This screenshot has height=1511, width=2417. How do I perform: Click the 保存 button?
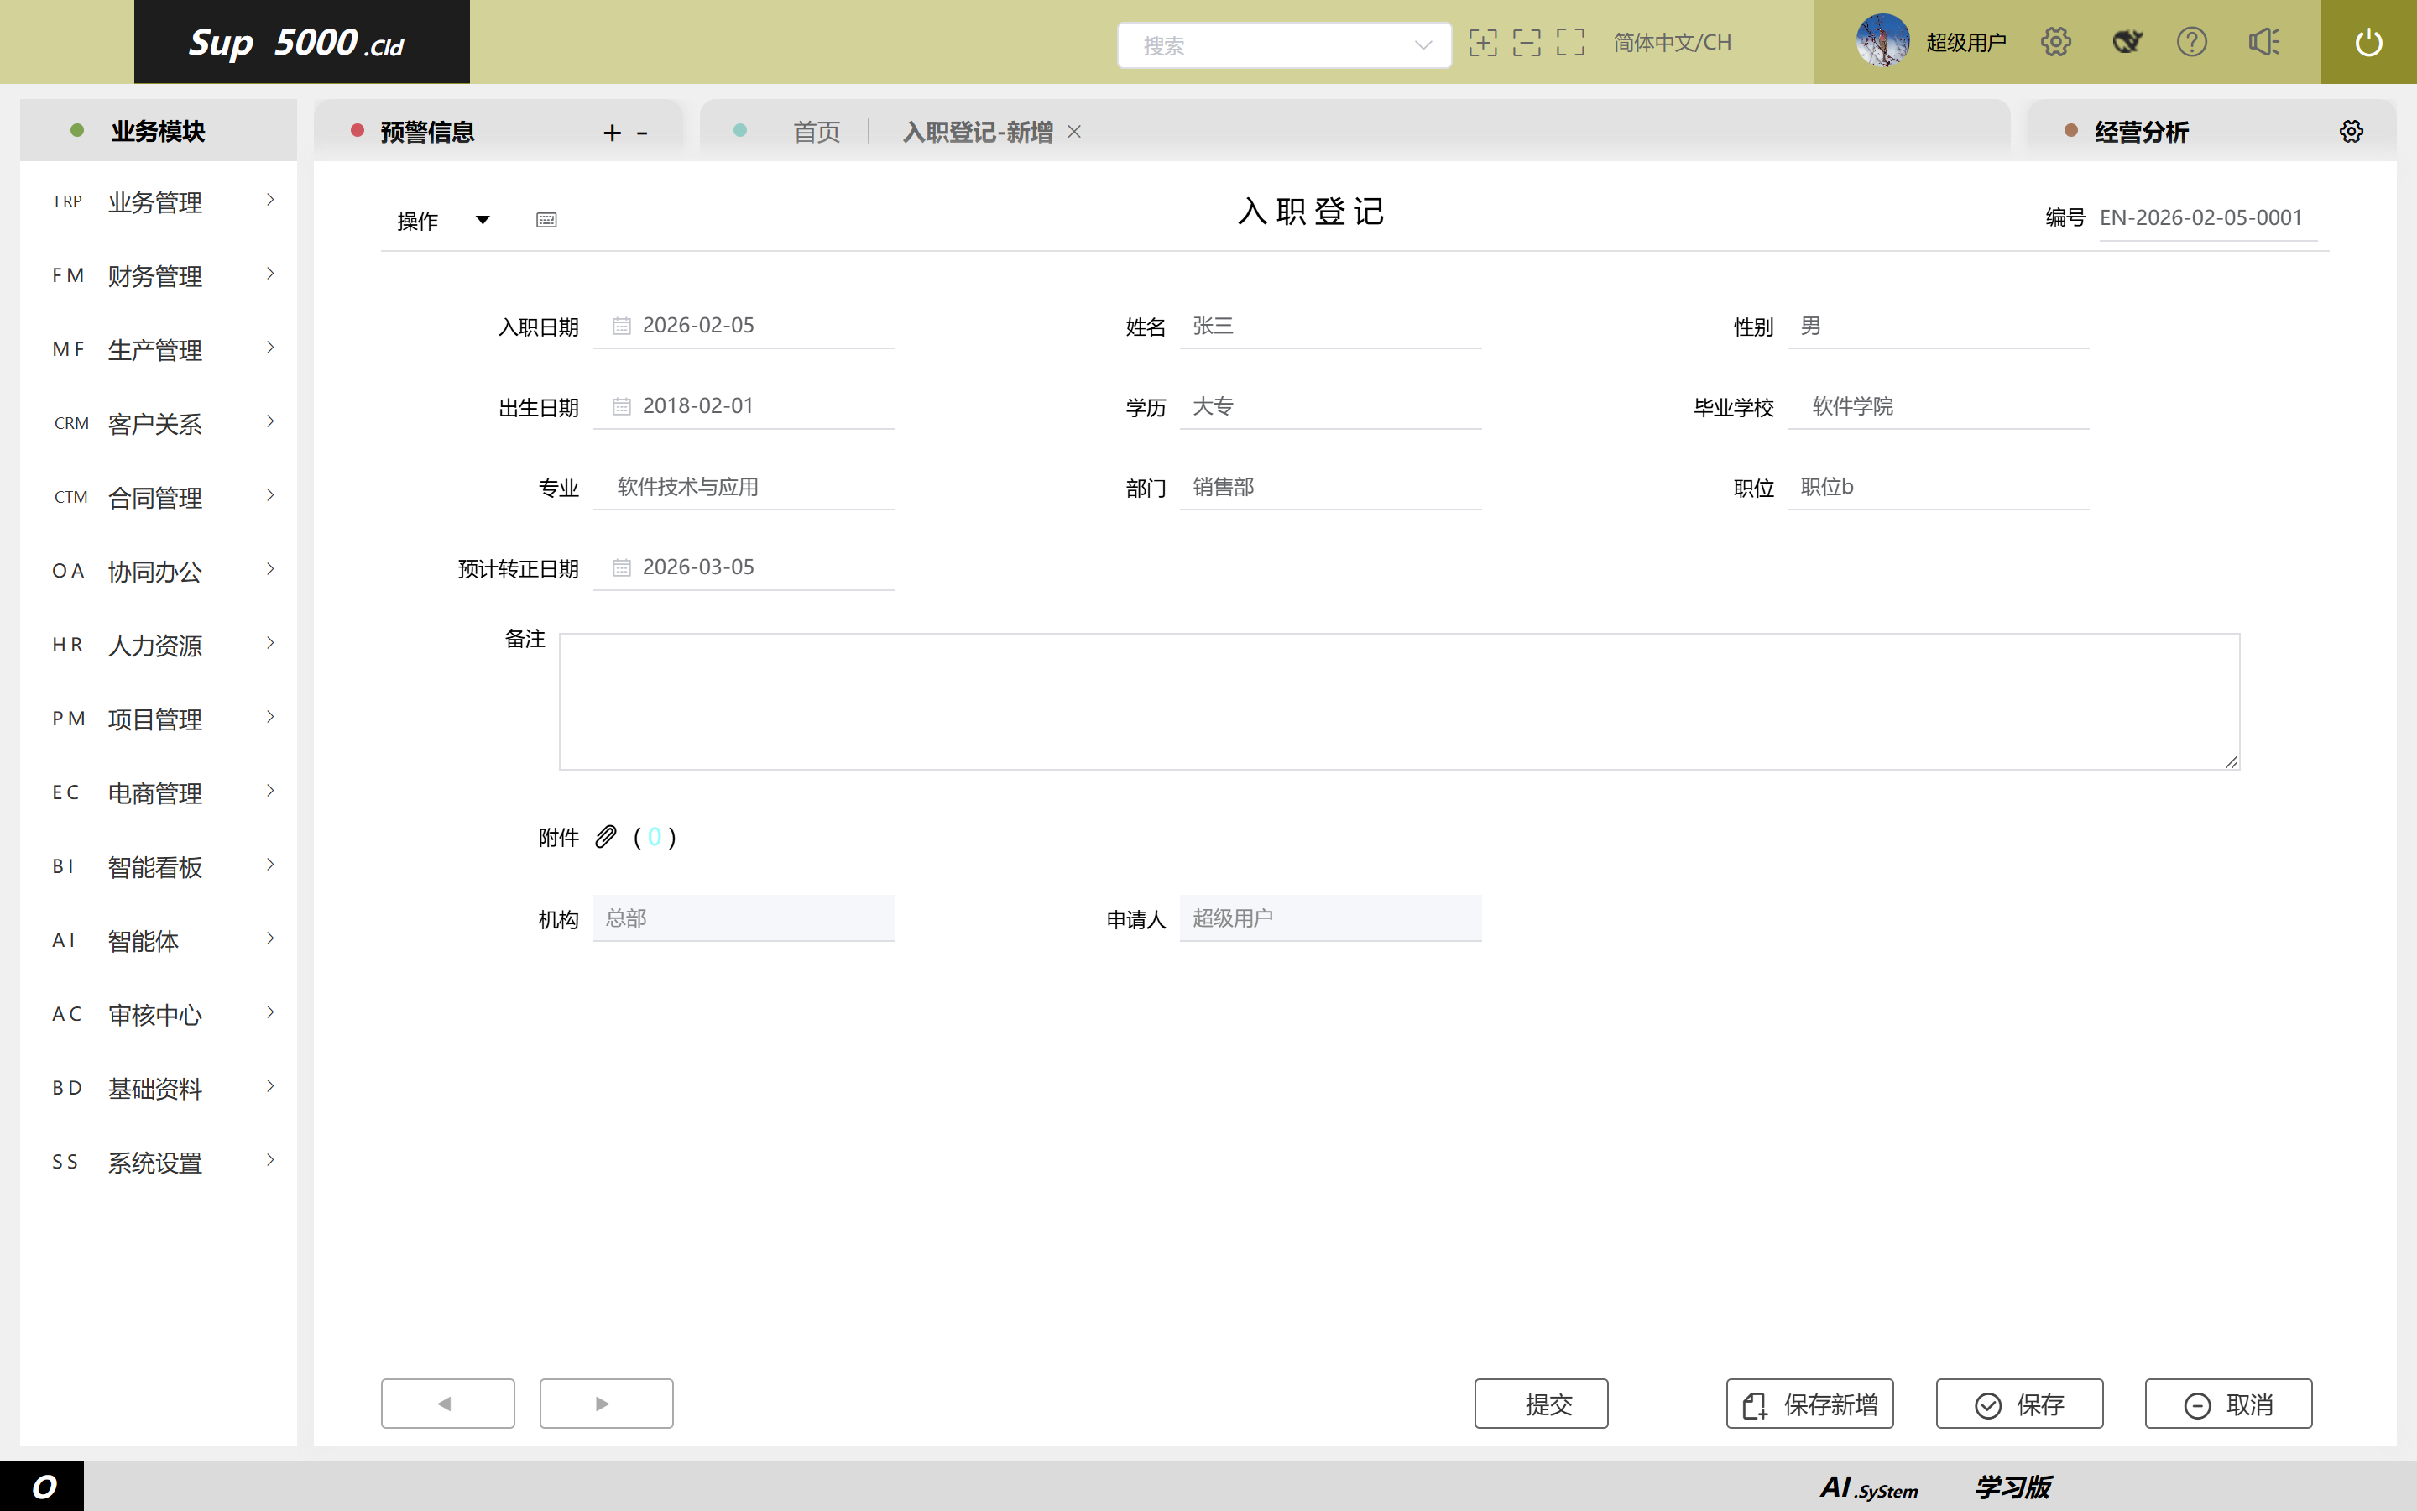click(2019, 1403)
